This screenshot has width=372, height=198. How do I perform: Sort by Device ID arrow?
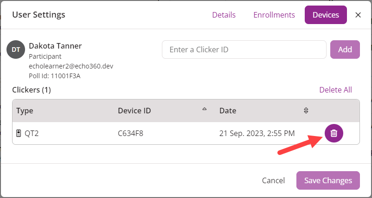click(205, 110)
